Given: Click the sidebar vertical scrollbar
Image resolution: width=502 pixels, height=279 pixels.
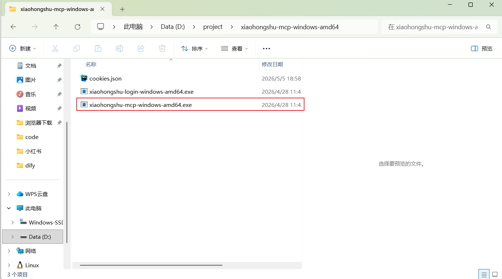Looking at the screenshot, I should pyautogui.click(x=67, y=182).
